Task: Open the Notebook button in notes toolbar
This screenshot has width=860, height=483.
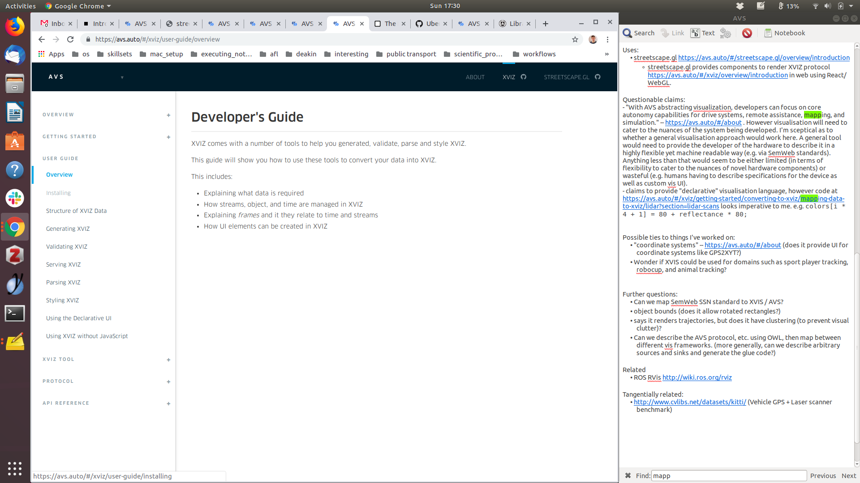Action: tap(784, 33)
